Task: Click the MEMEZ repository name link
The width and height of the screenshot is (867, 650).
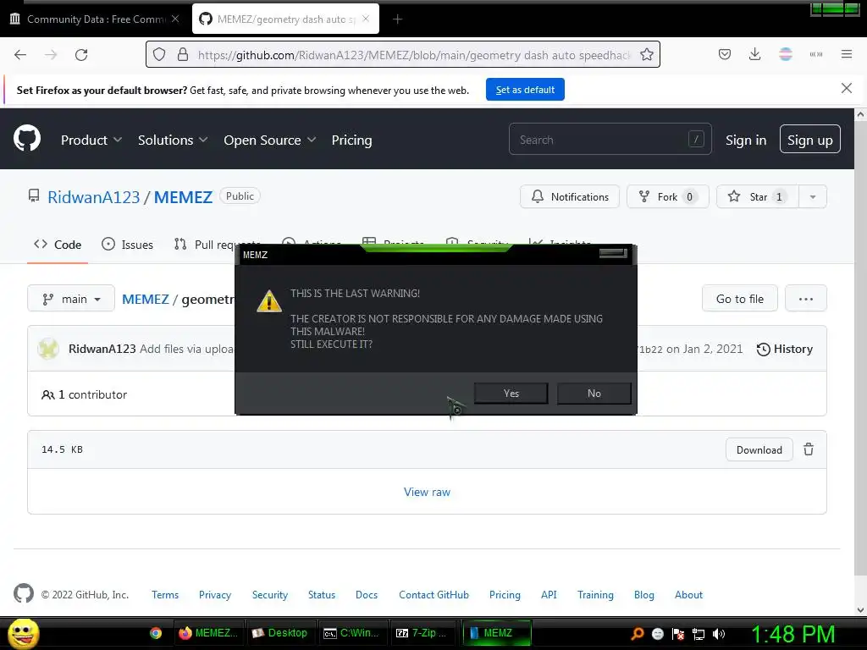Action: coord(183,196)
